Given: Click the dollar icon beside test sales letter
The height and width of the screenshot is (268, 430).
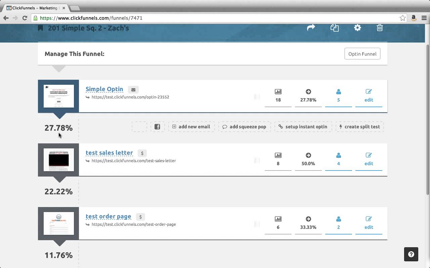Looking at the screenshot, I should pos(142,153).
